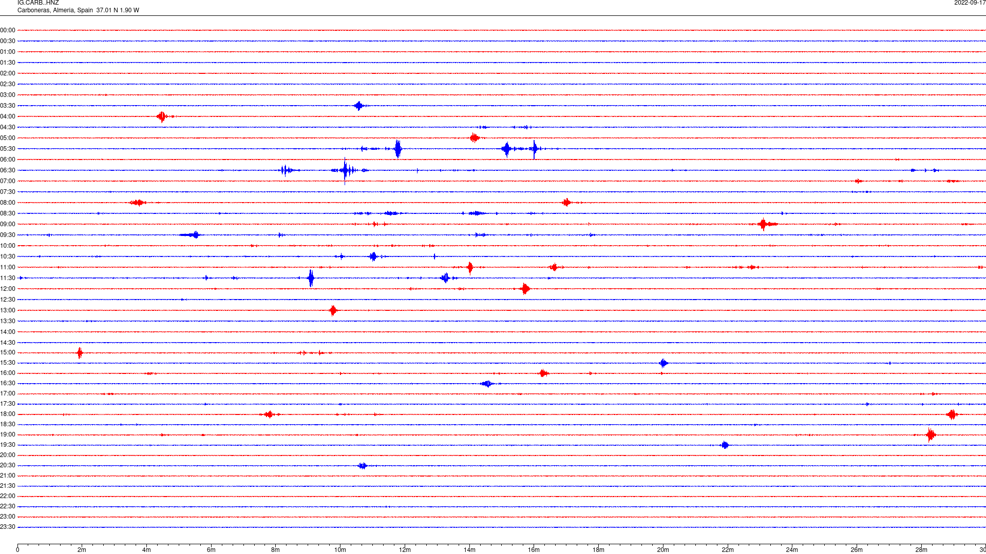Click the blue seismic event on the 03:30 trace

coord(359,106)
